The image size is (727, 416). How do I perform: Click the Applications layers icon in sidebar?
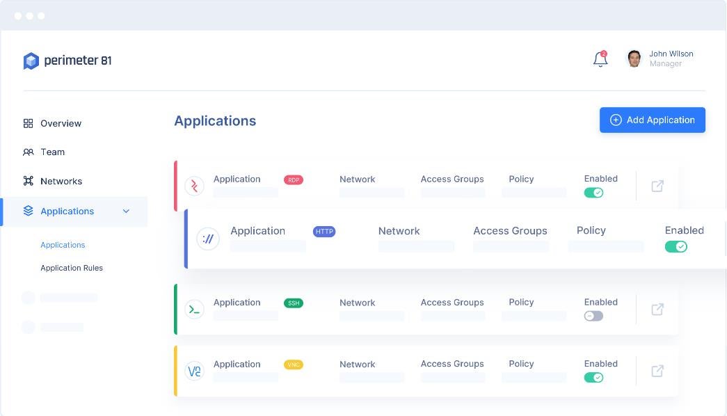tap(29, 211)
